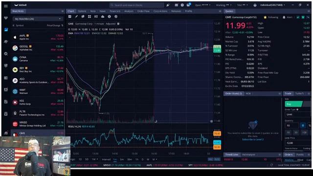The height and width of the screenshot is (176, 313).
Task: Open the Corp Actions tab
Action: coord(160,11)
